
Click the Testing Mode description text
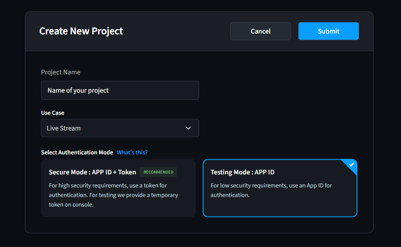pyautogui.click(x=271, y=190)
